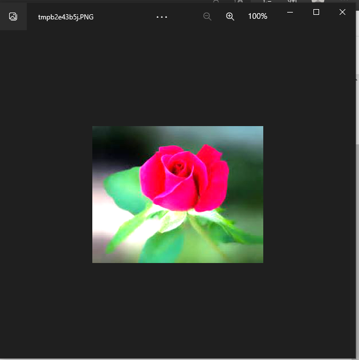Click the rose photo in the viewer
The height and width of the screenshot is (360, 359).
pyautogui.click(x=178, y=195)
